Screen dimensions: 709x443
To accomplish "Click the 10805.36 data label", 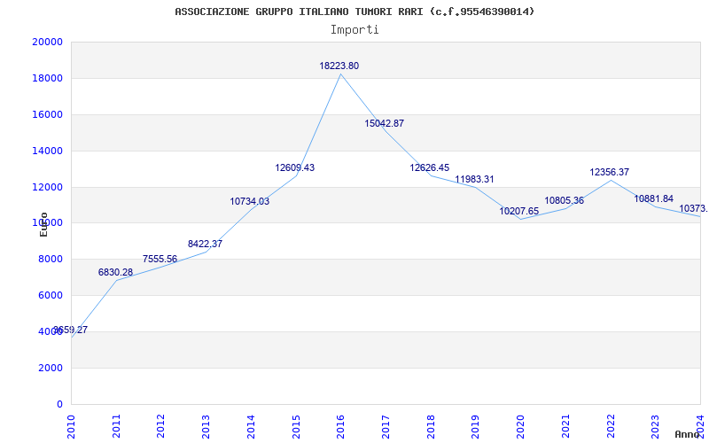I will coord(564,201).
